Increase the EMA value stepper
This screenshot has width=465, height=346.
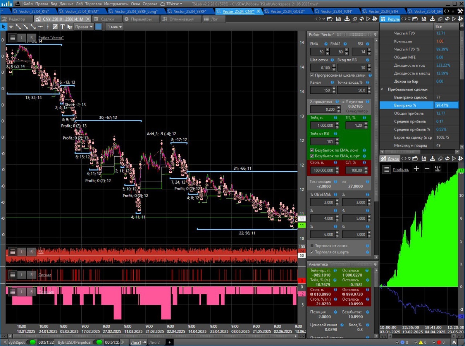[328, 50]
